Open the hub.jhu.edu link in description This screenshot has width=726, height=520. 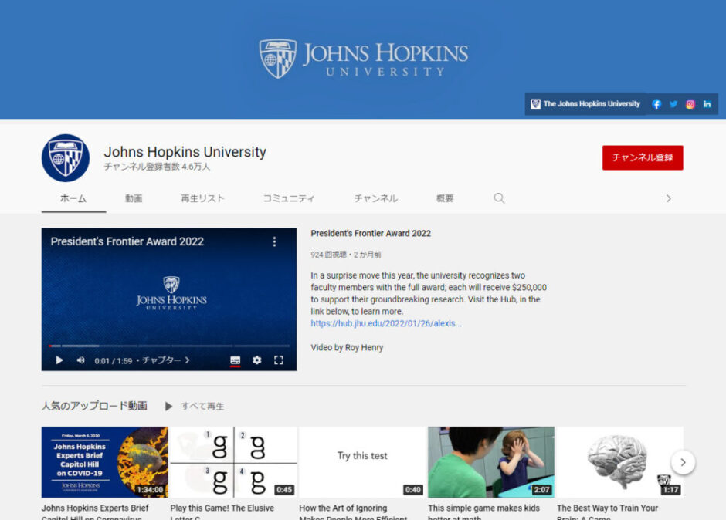coord(385,324)
